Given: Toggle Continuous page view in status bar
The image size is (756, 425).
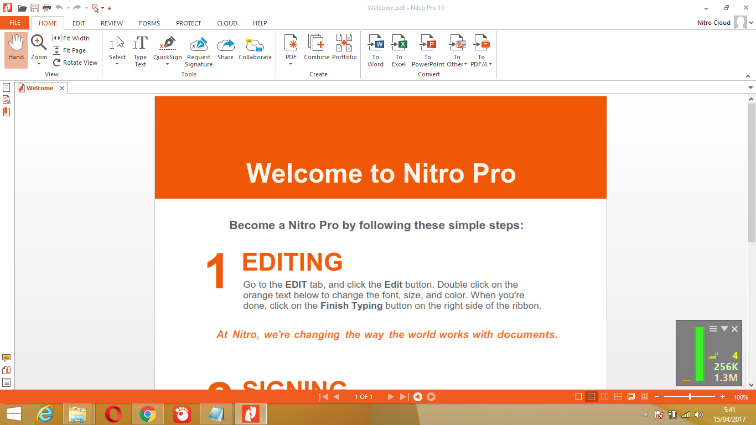Looking at the screenshot, I should [x=591, y=397].
